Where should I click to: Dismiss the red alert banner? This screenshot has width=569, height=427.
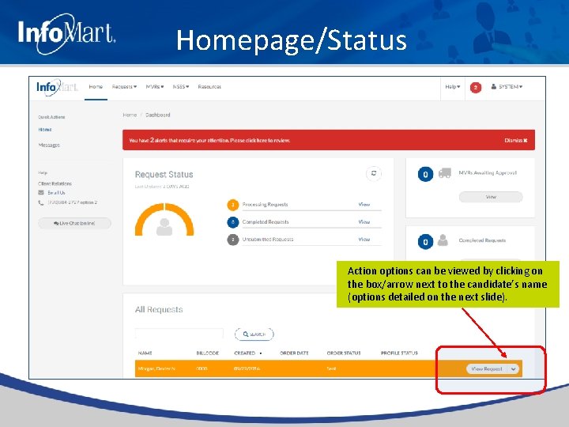[515, 140]
